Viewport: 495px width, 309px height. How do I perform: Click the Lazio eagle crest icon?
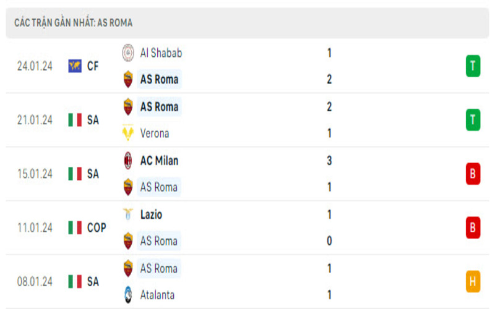(128, 214)
